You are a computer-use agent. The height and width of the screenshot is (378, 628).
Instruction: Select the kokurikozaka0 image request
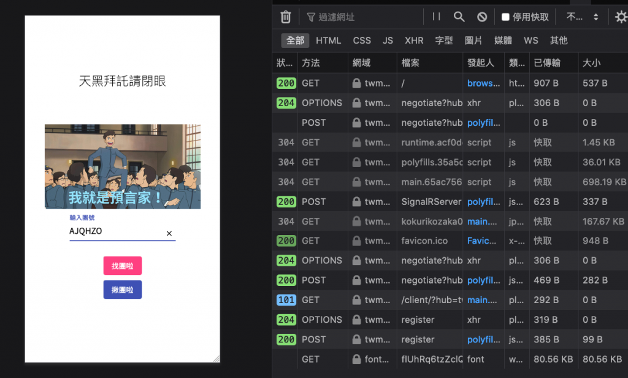click(450, 222)
